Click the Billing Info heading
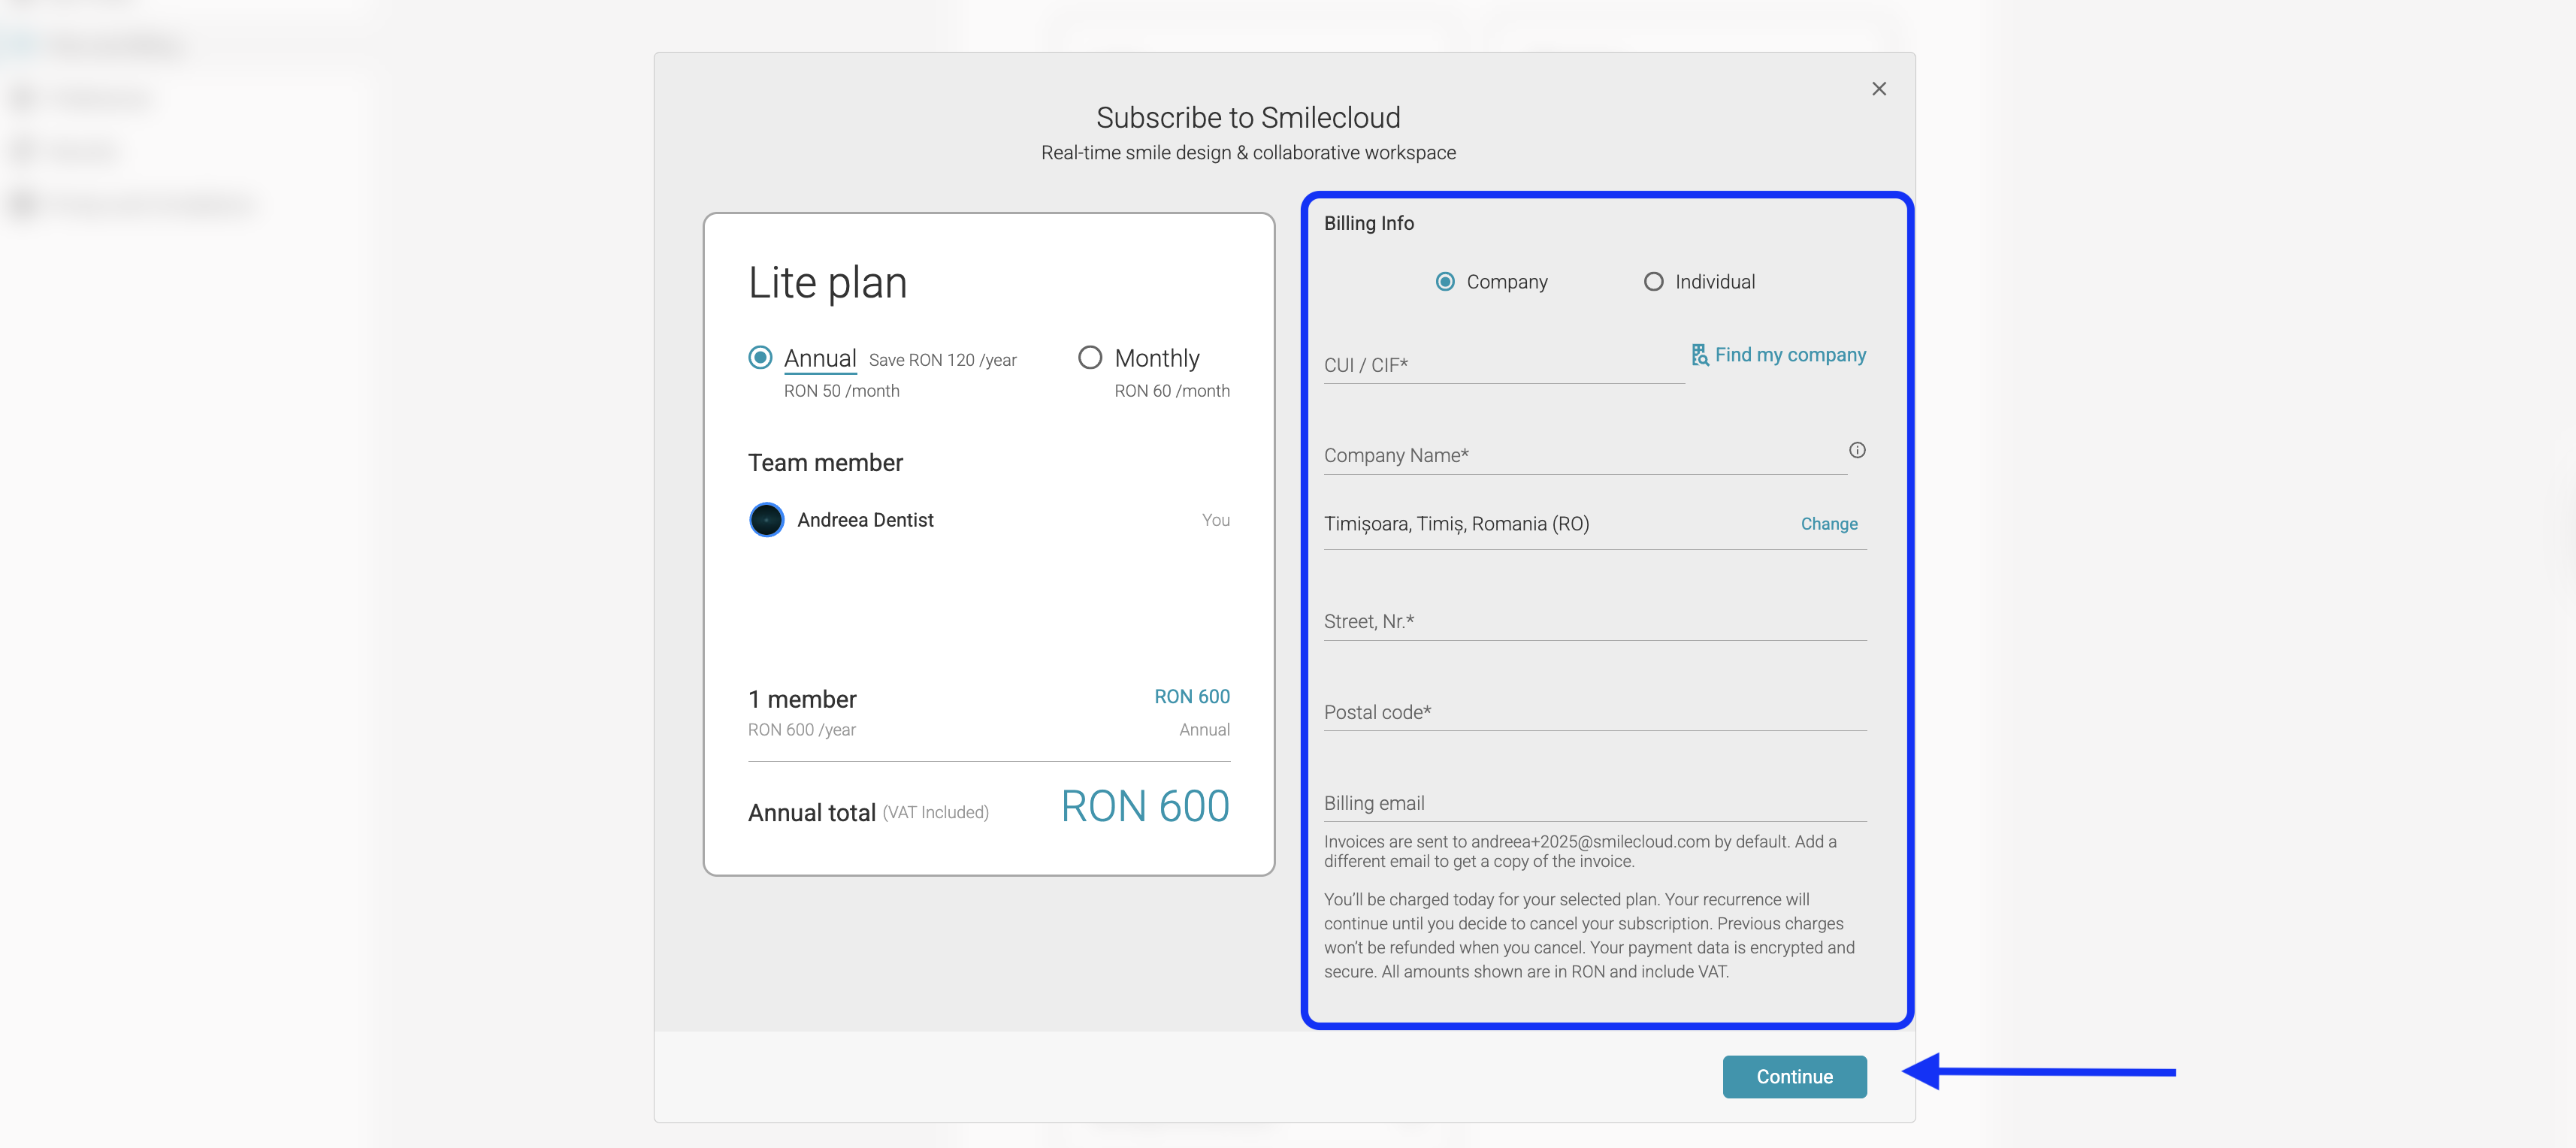Viewport: 2576px width, 1148px height. 1369,223
